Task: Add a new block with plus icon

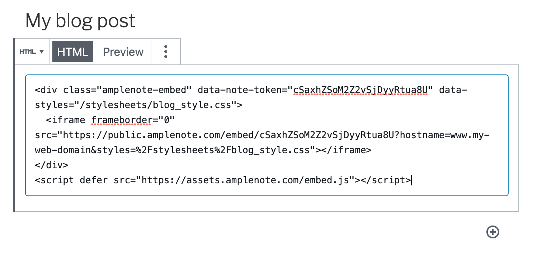Action: 493,232
